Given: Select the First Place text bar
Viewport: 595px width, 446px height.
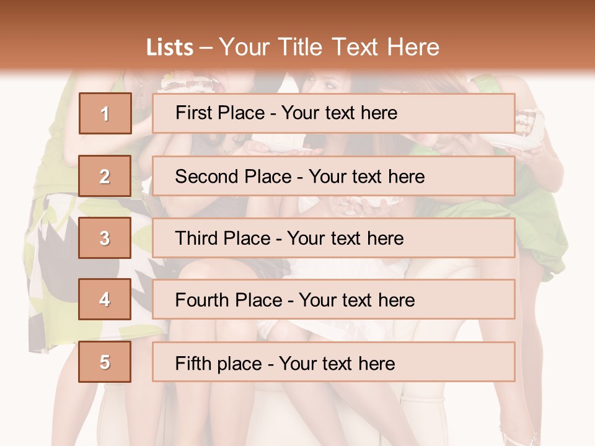Looking at the screenshot, I should click(x=333, y=113).
